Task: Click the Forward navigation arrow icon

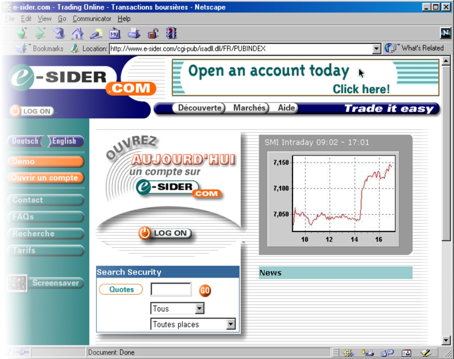Action: click(x=40, y=33)
